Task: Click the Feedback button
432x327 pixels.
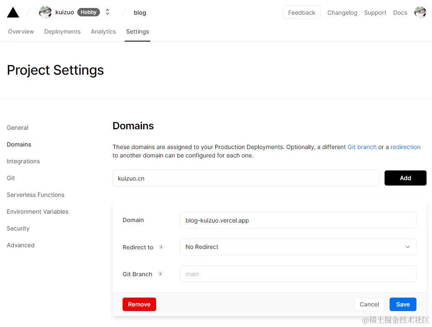Action: point(302,13)
